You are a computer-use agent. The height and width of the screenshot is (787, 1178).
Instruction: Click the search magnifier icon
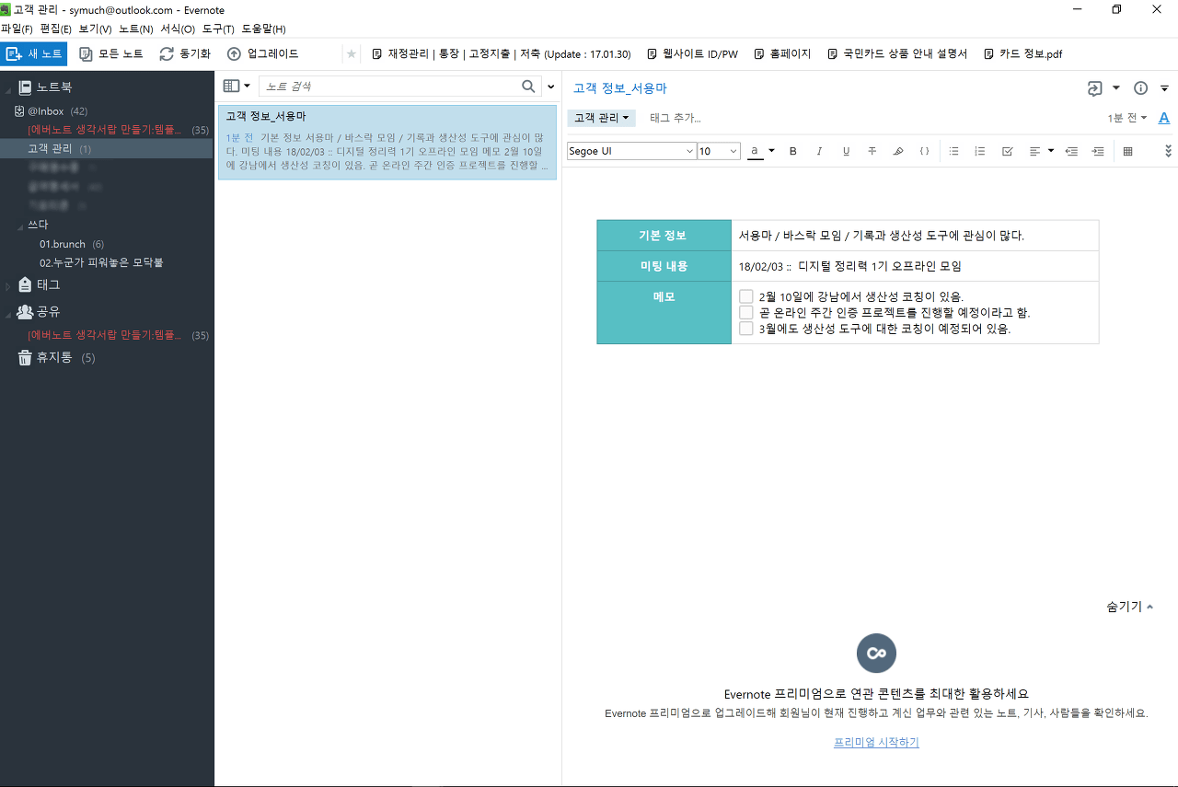[529, 86]
